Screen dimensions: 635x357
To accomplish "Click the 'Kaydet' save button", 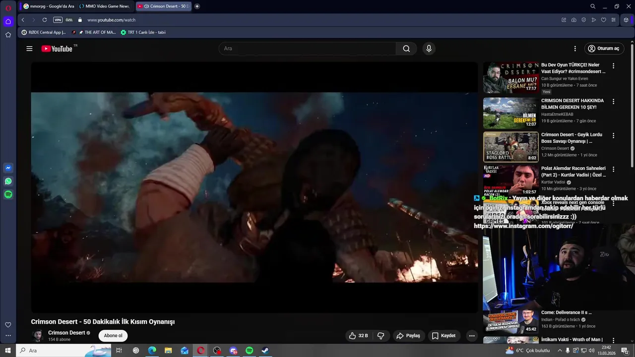I will [443, 336].
